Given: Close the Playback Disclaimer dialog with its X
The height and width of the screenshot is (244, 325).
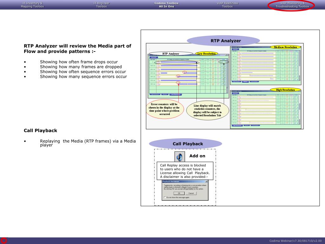Looking at the screenshot, I should click(206, 181).
